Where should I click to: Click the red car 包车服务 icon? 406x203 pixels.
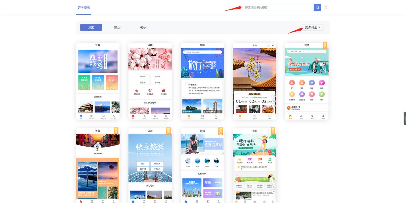[163, 91]
